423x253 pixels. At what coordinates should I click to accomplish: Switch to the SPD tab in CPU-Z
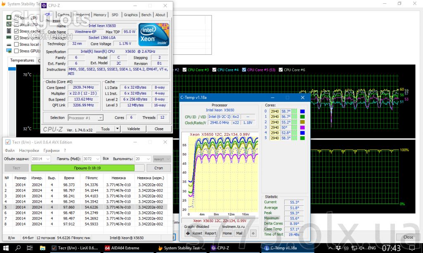[115, 15]
